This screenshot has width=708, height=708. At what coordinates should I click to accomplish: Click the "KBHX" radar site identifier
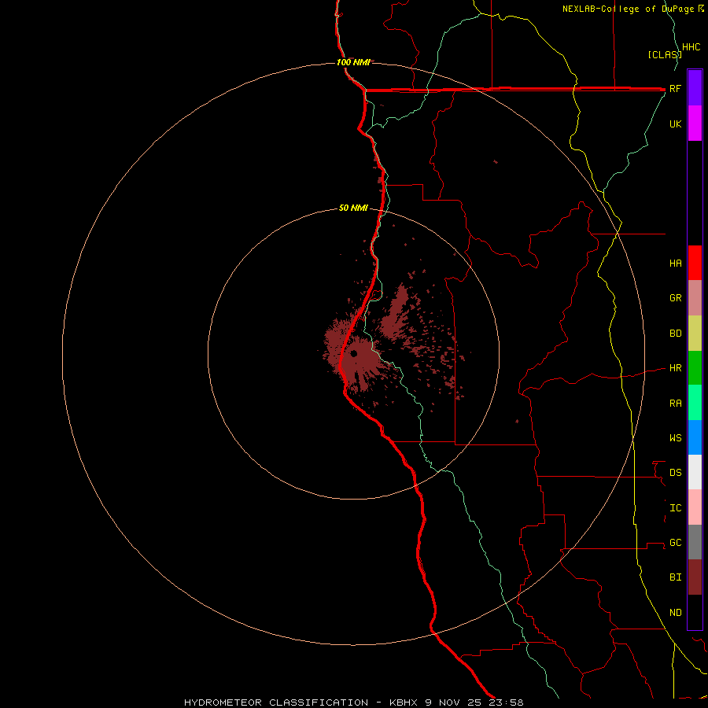click(x=404, y=702)
